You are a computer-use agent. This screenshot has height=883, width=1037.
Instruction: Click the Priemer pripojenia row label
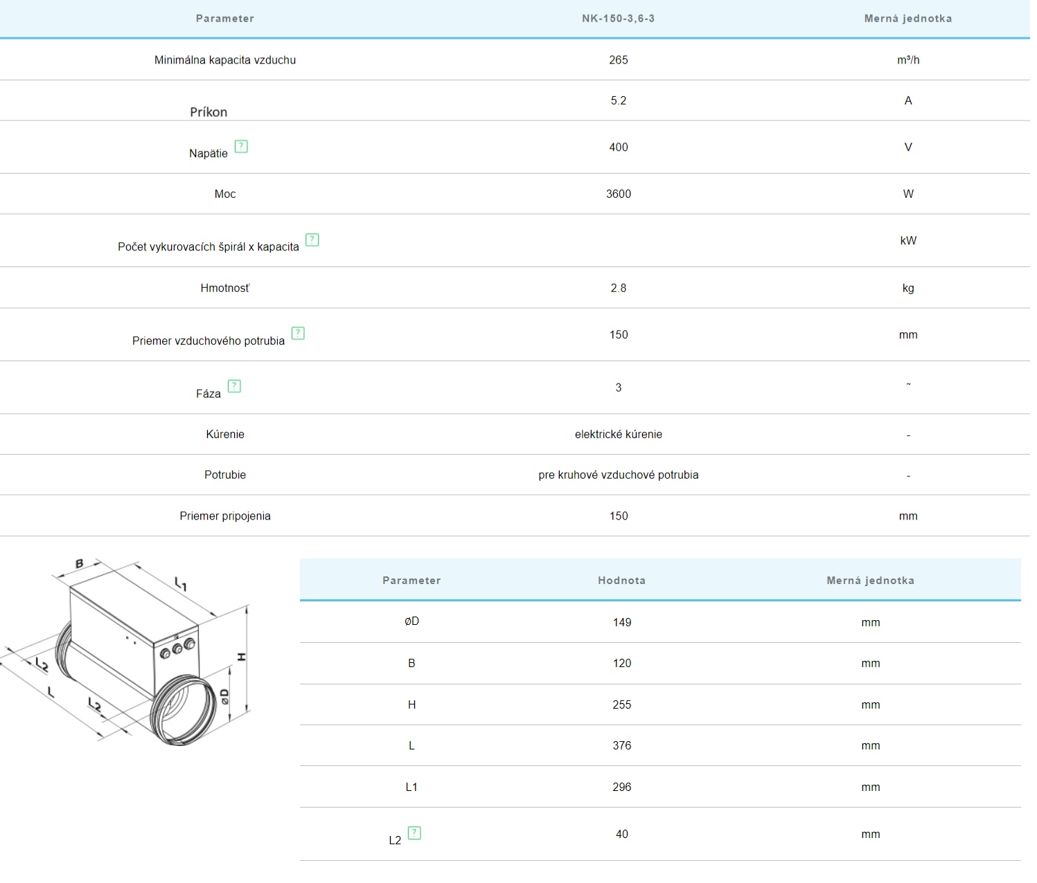[x=224, y=516]
